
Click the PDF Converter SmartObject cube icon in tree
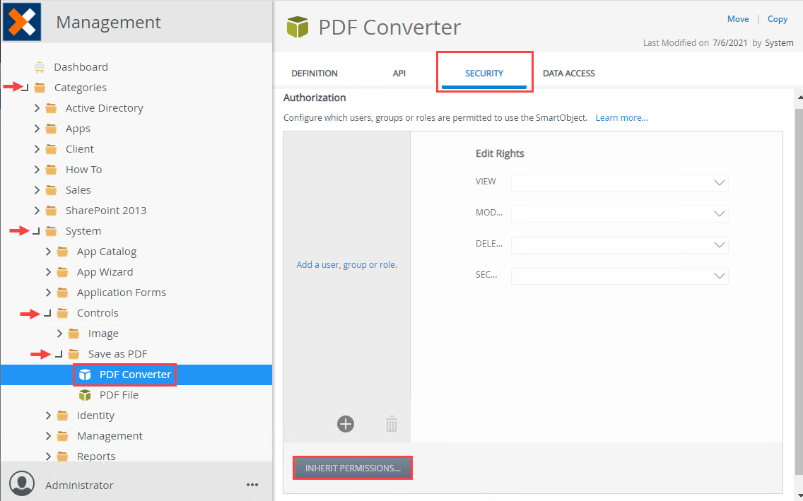[x=85, y=375]
